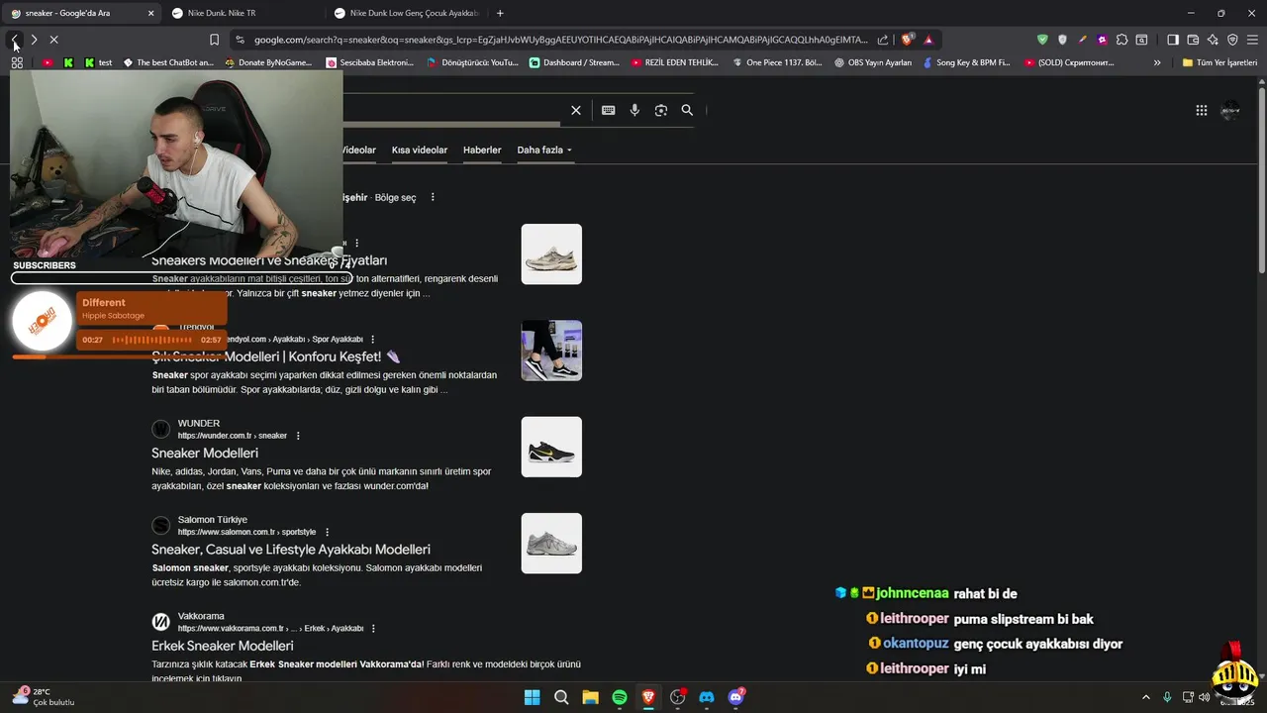The height and width of the screenshot is (713, 1267).
Task: Search by image with Google Lens icon
Action: pyautogui.click(x=661, y=110)
